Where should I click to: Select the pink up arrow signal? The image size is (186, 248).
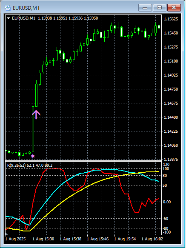click(36, 114)
